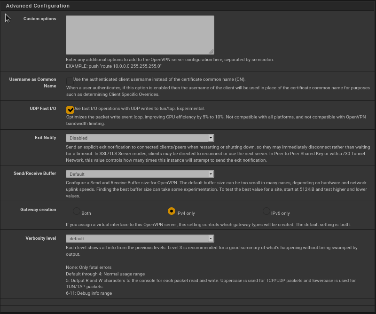Select the Both gateway creation radio button
This screenshot has width=376, height=314.
click(x=77, y=211)
